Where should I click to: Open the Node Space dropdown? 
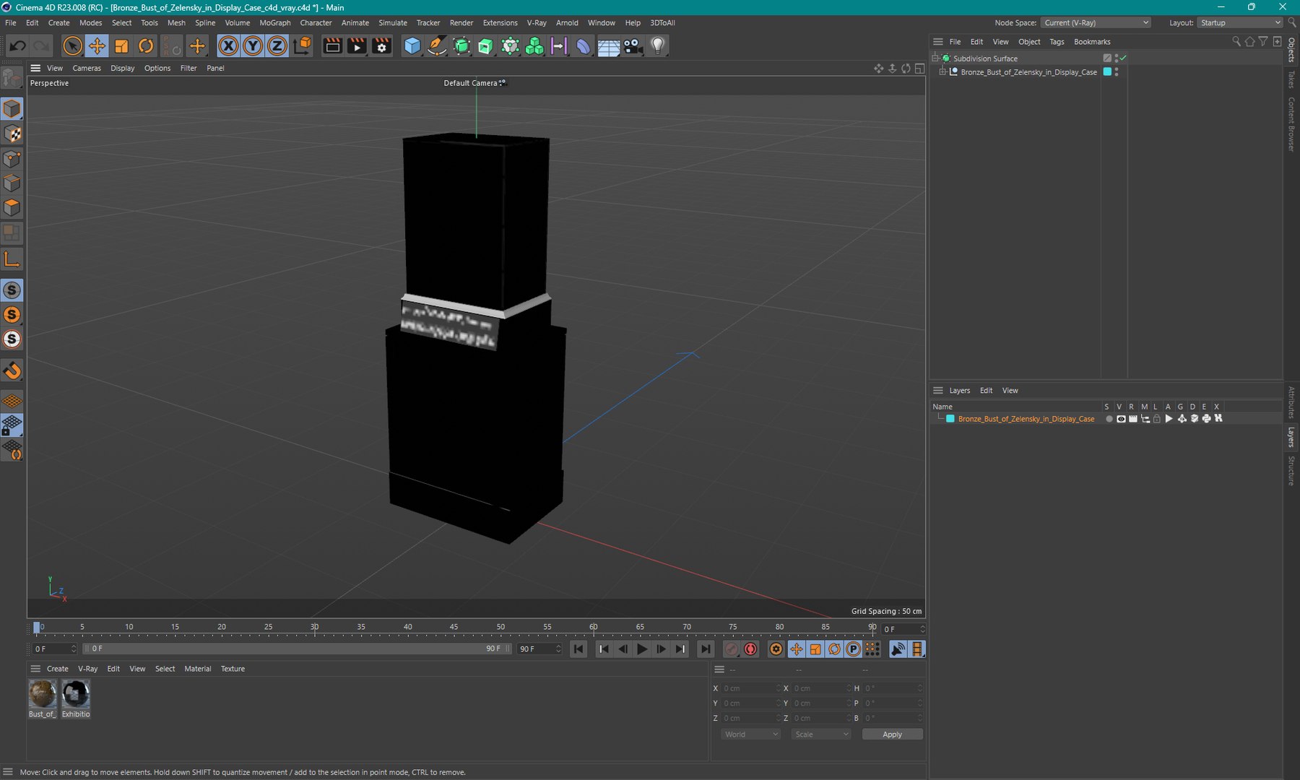pos(1096,23)
